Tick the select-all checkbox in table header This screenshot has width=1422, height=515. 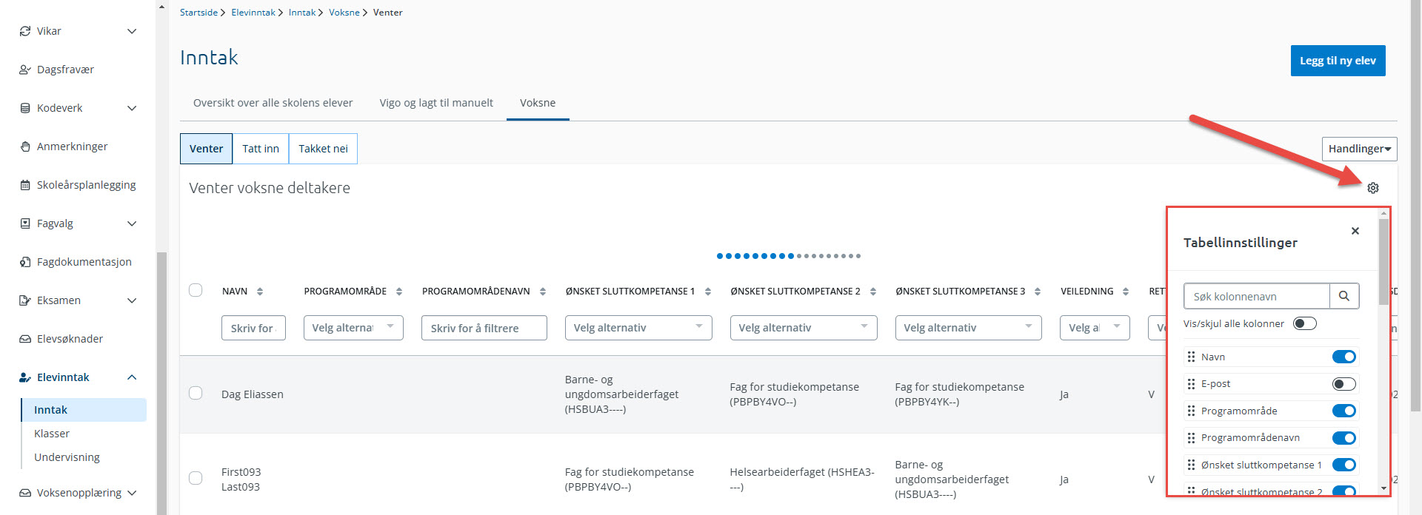click(196, 290)
